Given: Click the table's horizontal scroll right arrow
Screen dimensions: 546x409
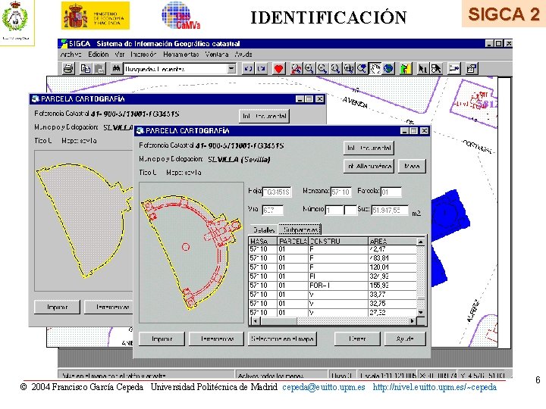Looking at the screenshot, I should tap(413, 320).
